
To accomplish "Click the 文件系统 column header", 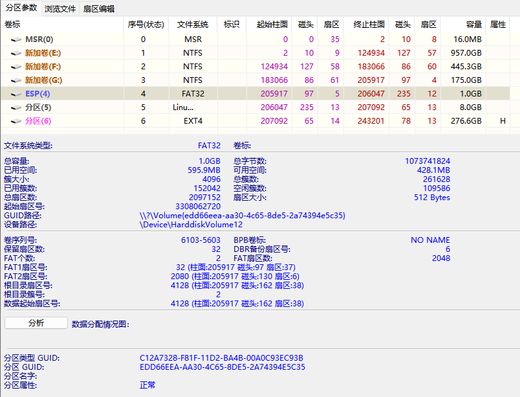I will 193,25.
